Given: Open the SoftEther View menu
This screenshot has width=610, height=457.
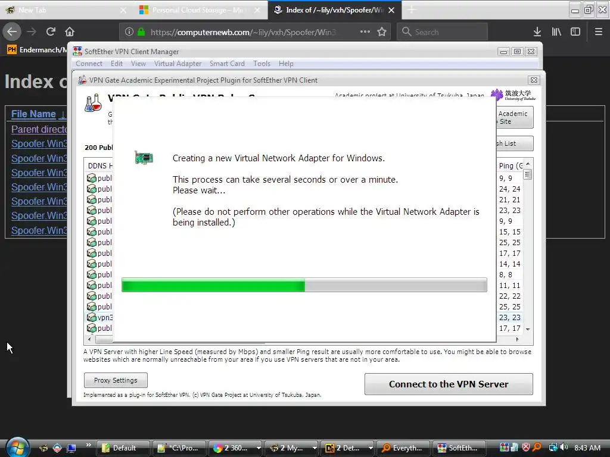Looking at the screenshot, I should tap(138, 63).
